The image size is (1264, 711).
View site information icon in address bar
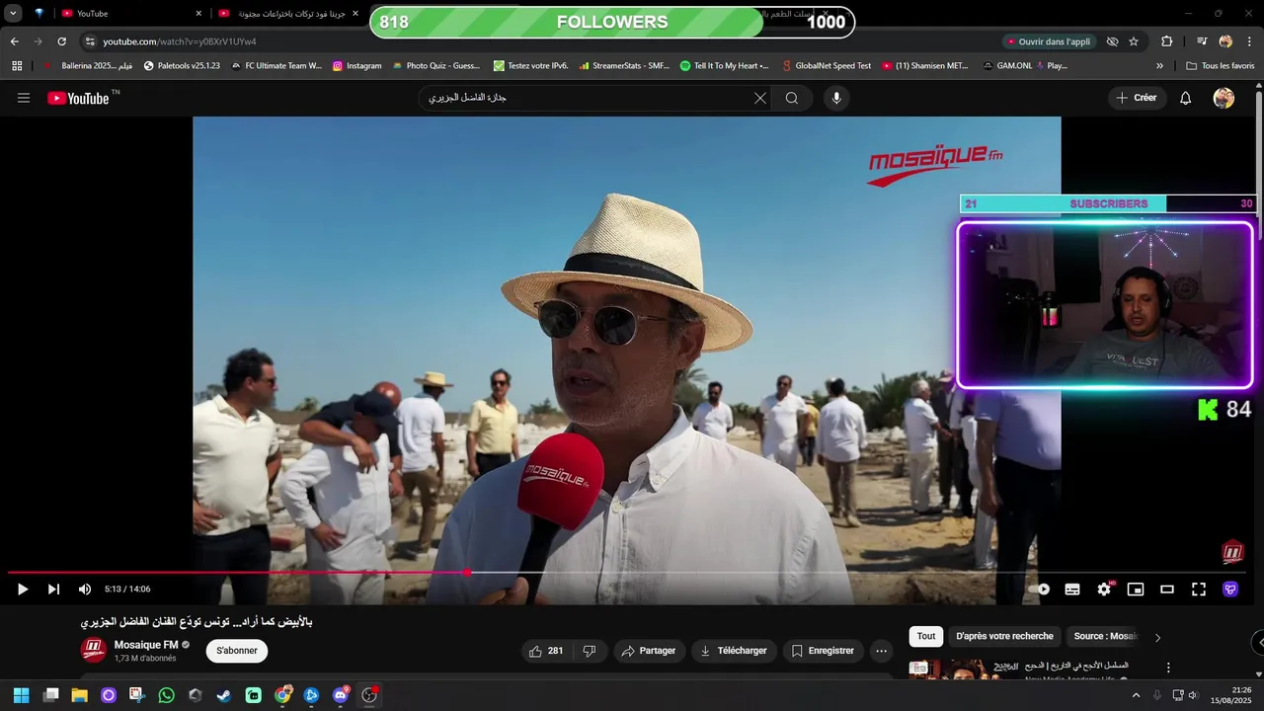(x=89, y=41)
